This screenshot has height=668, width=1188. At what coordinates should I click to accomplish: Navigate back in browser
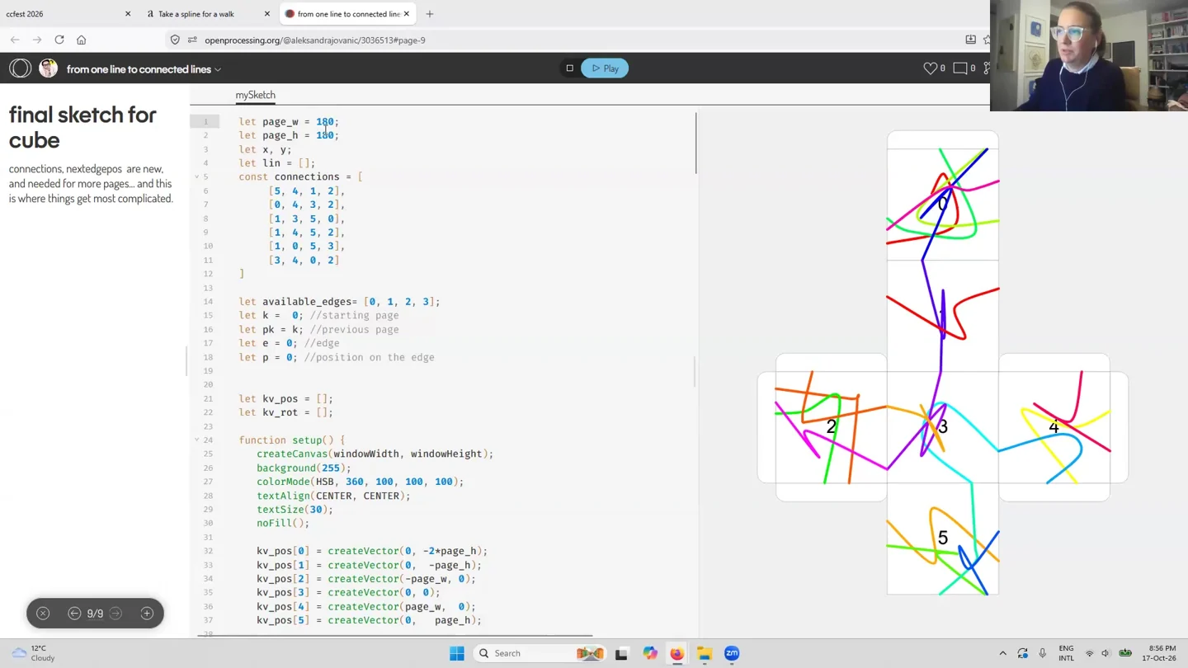point(15,40)
